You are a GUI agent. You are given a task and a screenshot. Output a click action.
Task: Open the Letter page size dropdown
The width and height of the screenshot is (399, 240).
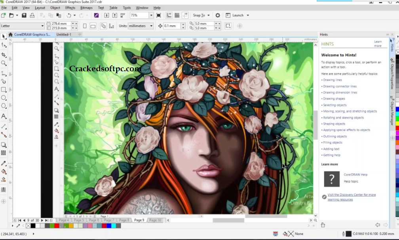tap(42, 26)
